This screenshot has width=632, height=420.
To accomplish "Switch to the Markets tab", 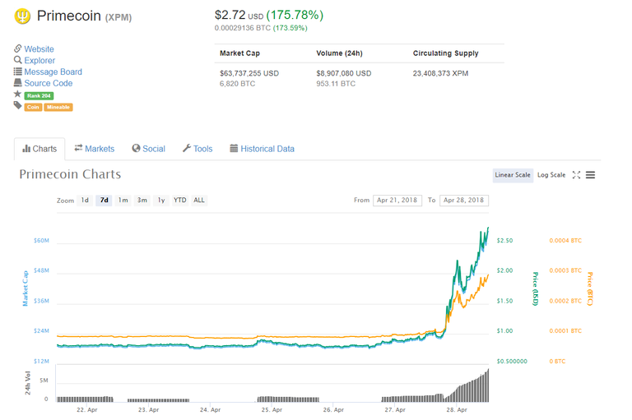I will (x=95, y=149).
